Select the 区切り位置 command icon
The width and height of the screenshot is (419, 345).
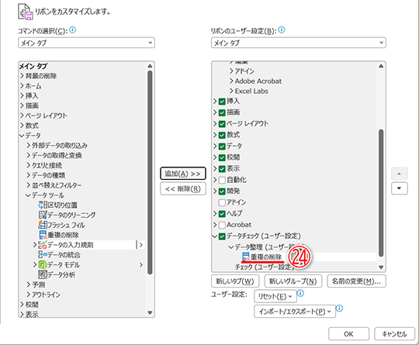pos(43,205)
